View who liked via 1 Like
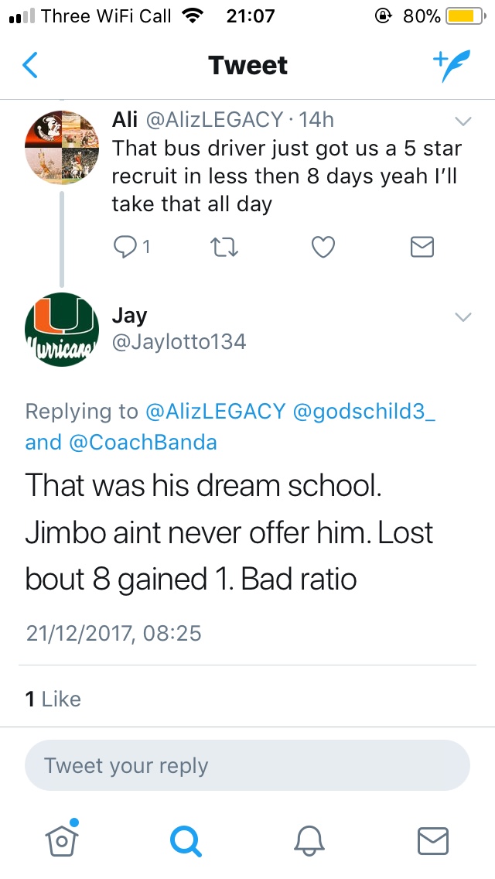Screen dimensions: 495x879 click(x=53, y=699)
